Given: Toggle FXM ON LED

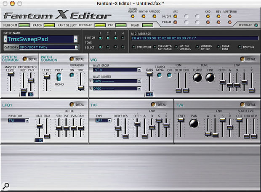Looking at the screenshot, I should point(170,75).
